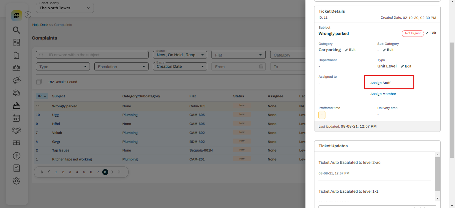This screenshot has width=455, height=208.
Task: Open the Complaints breadcrumb under Help Desk
Action: (x=63, y=25)
